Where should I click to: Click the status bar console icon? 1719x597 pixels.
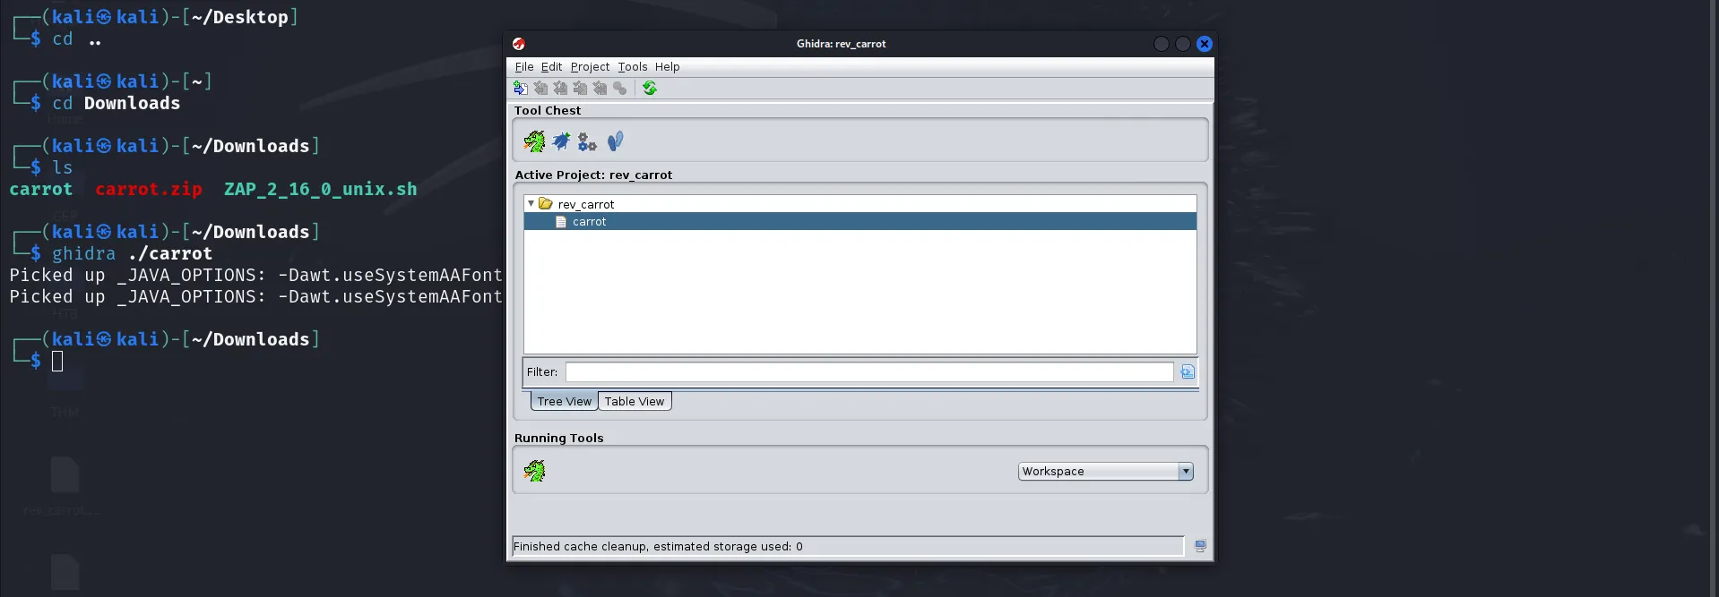point(1200,546)
